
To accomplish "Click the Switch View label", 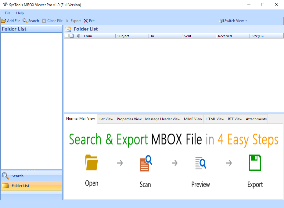I will click(x=234, y=21).
